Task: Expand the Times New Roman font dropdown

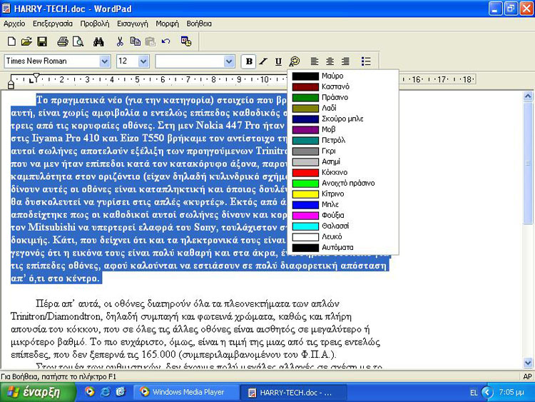Action: point(105,61)
